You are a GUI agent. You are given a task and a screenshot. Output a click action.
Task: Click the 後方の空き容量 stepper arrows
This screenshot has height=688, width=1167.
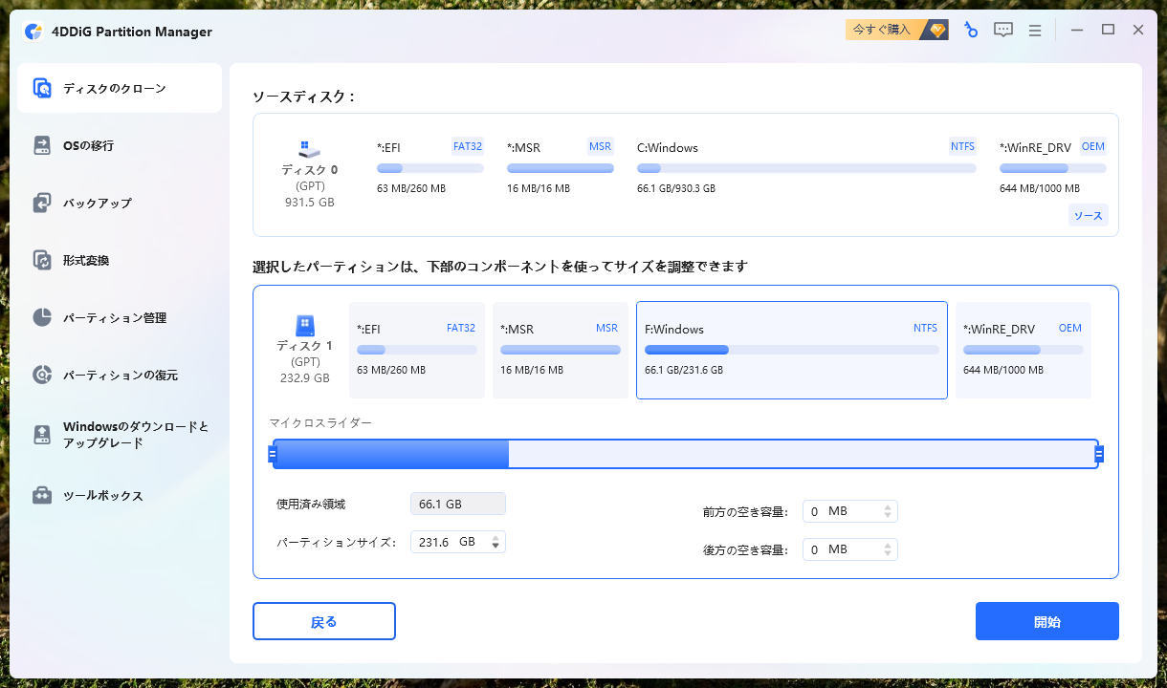(889, 549)
